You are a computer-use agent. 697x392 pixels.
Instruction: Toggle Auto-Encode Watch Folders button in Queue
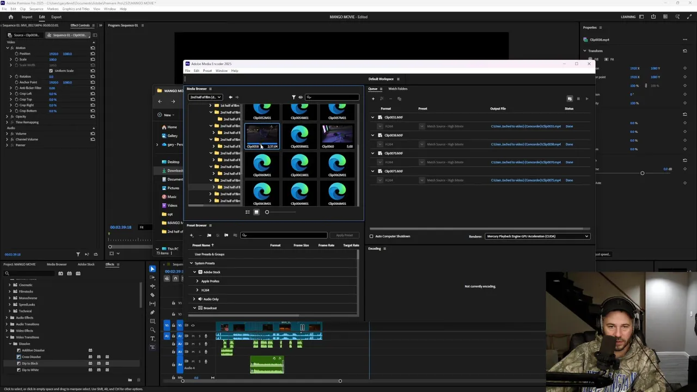[x=570, y=99]
